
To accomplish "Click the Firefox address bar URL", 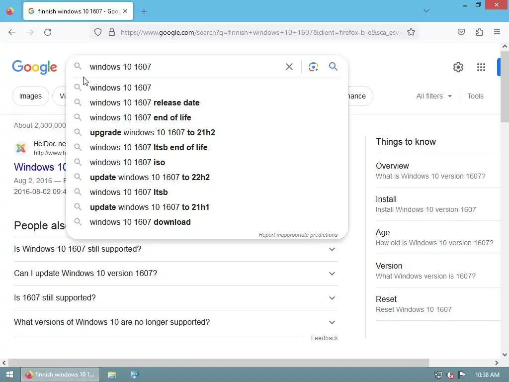I will point(261,32).
